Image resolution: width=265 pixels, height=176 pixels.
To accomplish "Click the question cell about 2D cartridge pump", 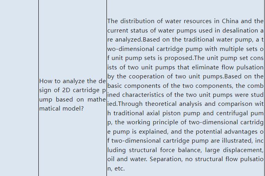I will 72,94.
